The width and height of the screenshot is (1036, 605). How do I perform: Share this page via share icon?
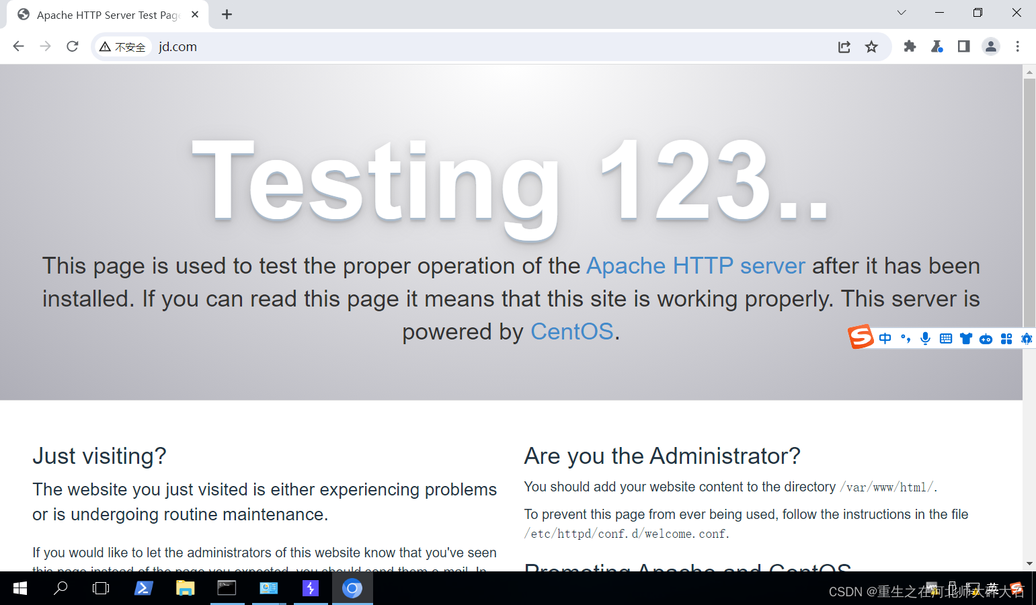844,47
